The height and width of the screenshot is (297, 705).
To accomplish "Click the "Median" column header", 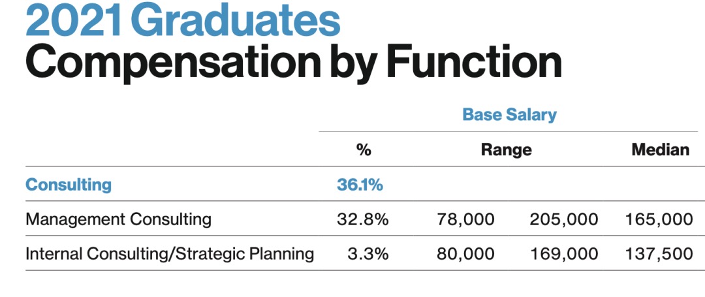I will [661, 149].
